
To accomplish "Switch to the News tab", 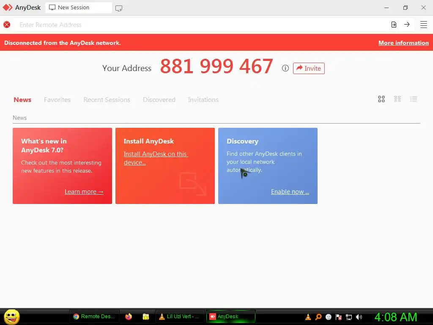I will (22, 100).
